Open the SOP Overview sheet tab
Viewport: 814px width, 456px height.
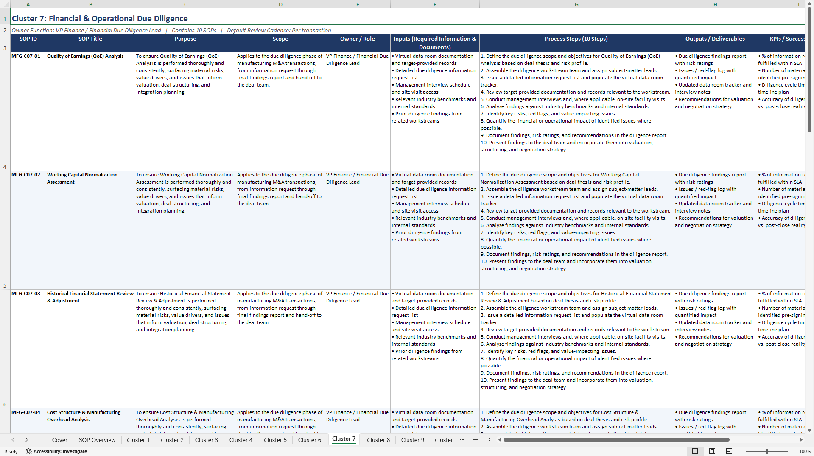(x=97, y=440)
